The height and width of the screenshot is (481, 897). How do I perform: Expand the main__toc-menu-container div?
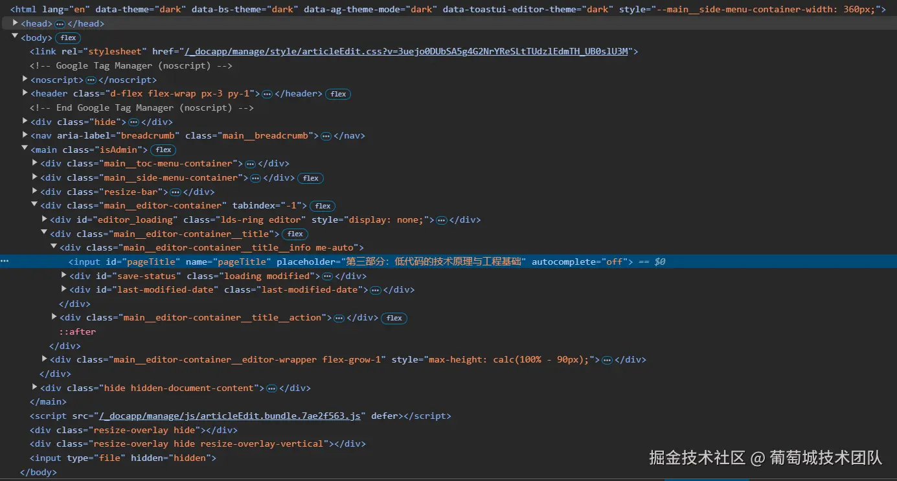pos(35,164)
